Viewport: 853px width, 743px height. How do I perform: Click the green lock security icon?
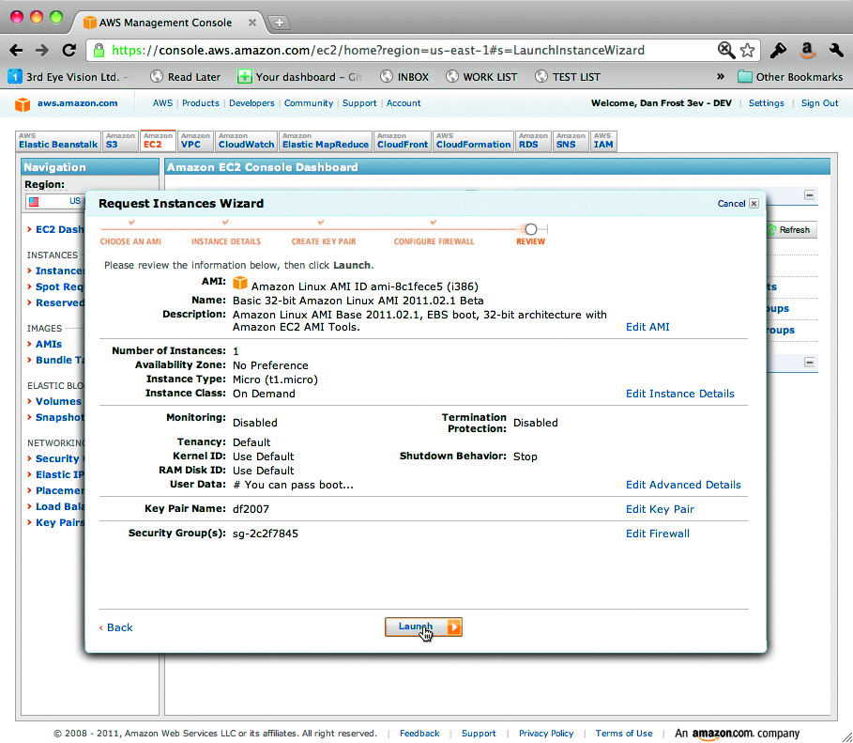point(99,50)
